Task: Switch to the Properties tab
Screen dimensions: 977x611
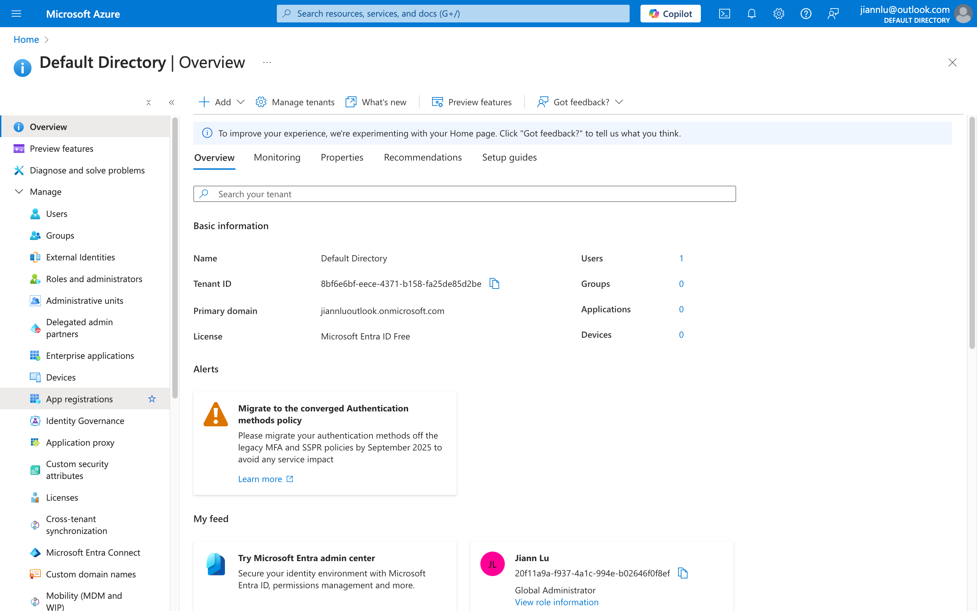Action: point(342,157)
